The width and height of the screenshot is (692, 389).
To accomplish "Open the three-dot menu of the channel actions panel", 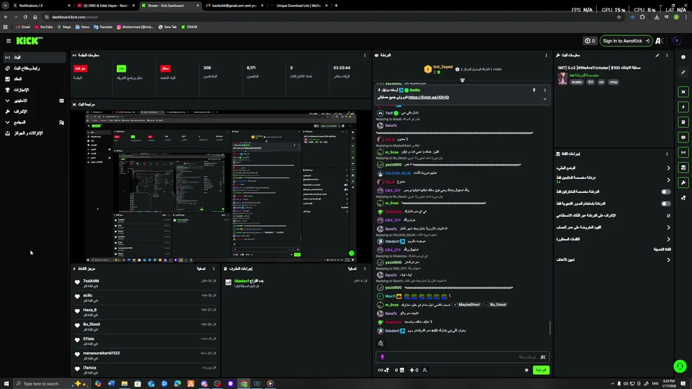I will (667, 153).
